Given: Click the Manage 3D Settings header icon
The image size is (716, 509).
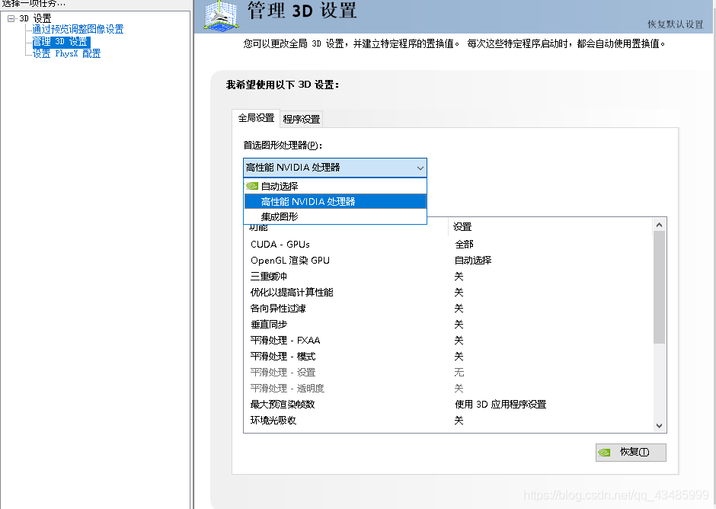Looking at the screenshot, I should [221, 16].
